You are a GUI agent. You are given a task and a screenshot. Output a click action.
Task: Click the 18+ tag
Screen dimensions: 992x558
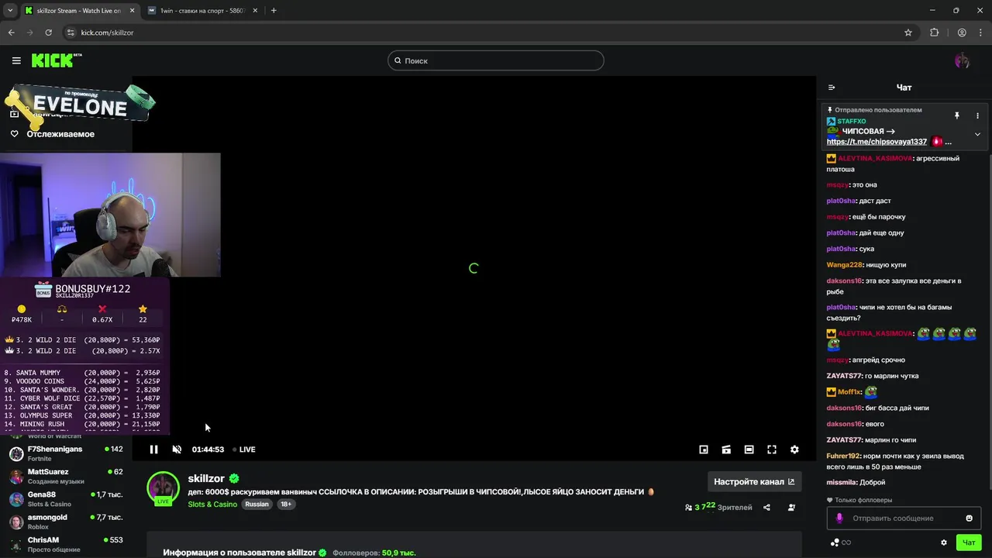coord(286,505)
